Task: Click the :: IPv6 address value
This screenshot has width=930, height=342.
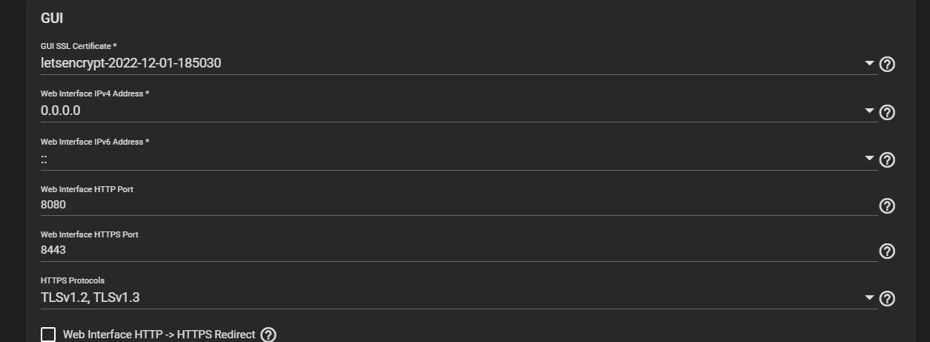Action: pyautogui.click(x=44, y=159)
